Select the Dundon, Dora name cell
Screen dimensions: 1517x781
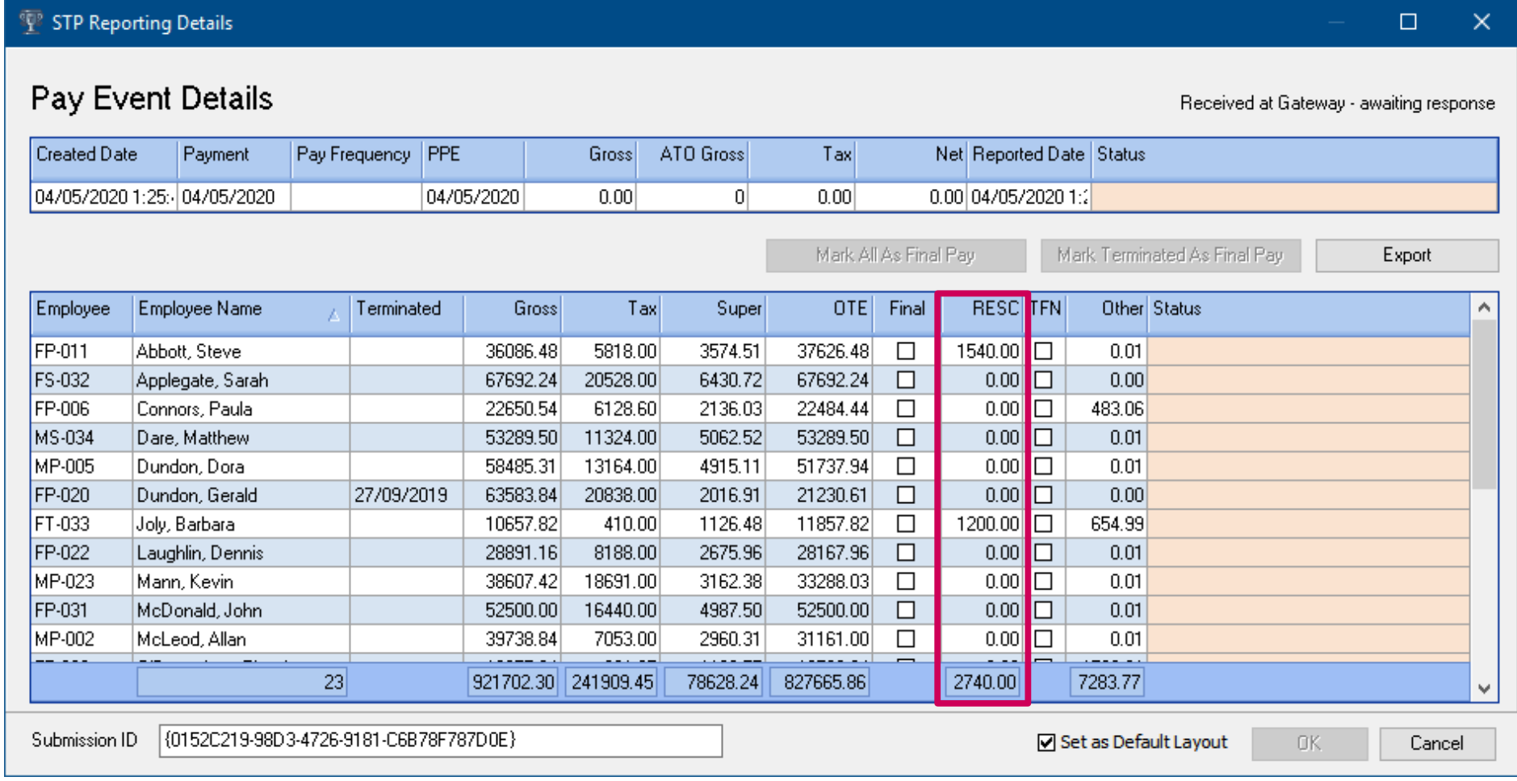[241, 467]
